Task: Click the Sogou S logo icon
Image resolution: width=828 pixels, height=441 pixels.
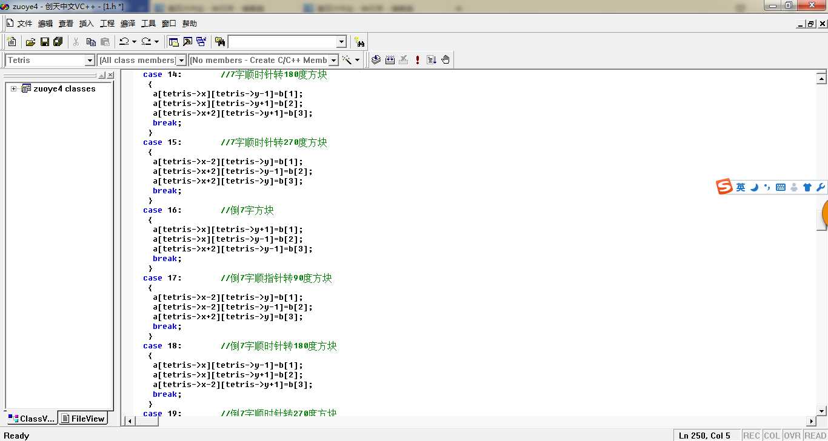Action: click(x=724, y=187)
